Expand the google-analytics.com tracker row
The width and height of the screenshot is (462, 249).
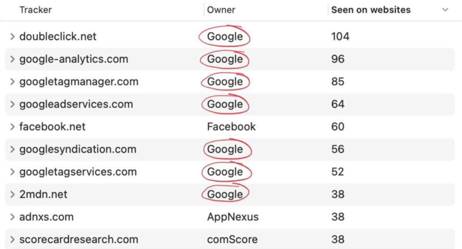pyautogui.click(x=13, y=59)
